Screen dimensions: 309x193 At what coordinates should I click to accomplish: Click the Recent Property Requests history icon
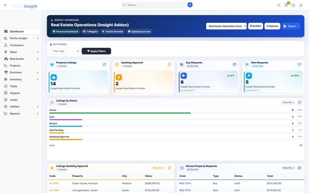click(x=182, y=168)
